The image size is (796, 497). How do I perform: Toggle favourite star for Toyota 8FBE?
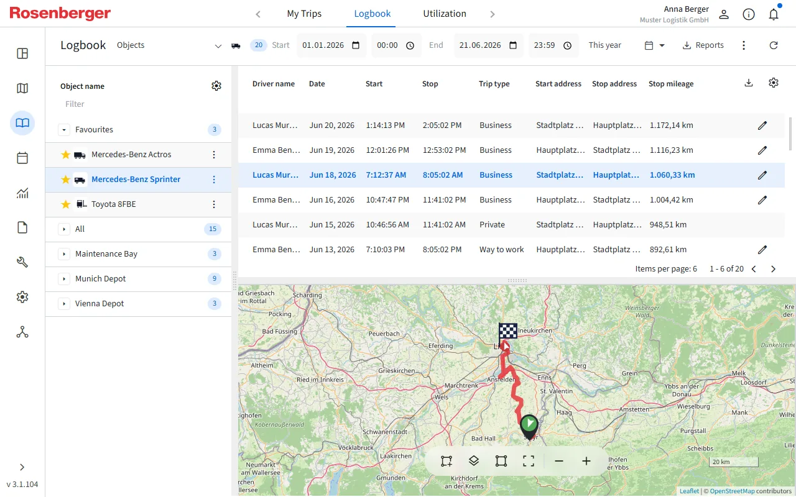tap(65, 204)
